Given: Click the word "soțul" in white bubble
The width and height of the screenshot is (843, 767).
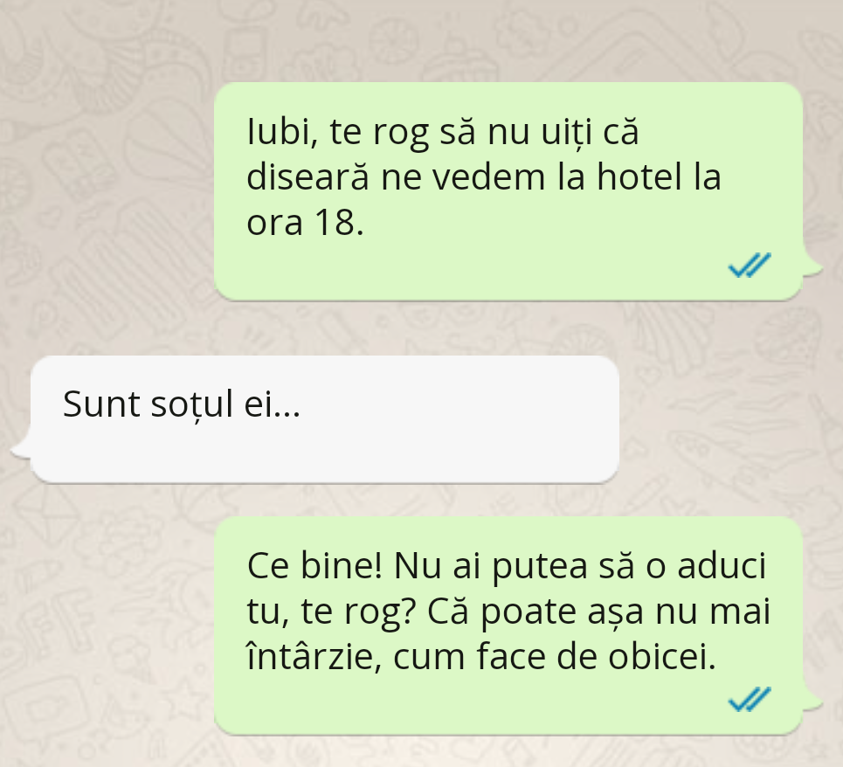Looking at the screenshot, I should click(191, 404).
